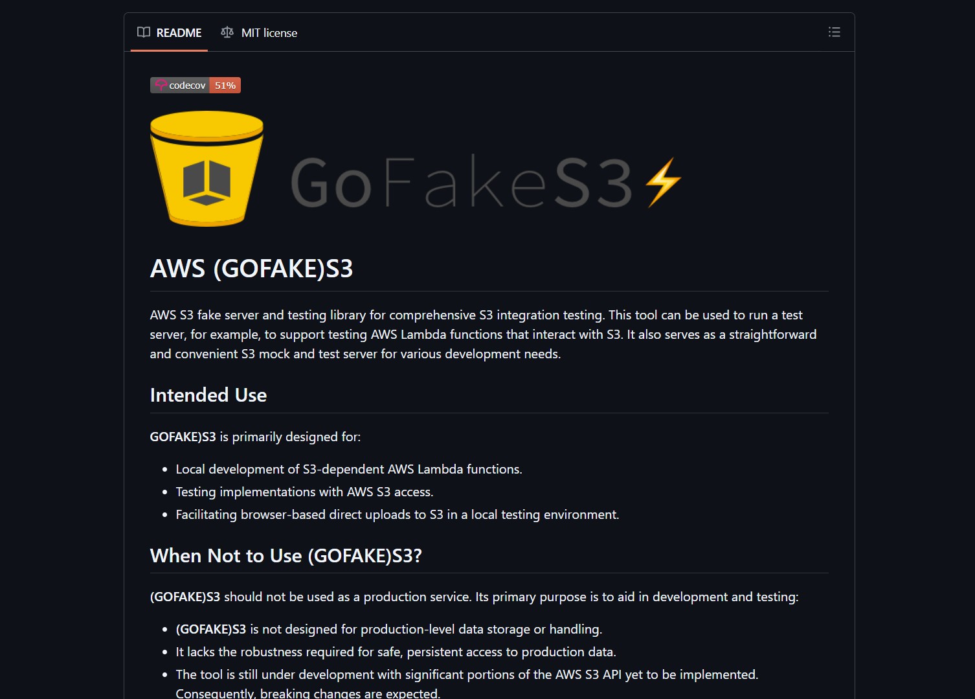Click the AWS (GOFAKE)S3 heading anchor
The image size is (975, 699).
pos(251,268)
